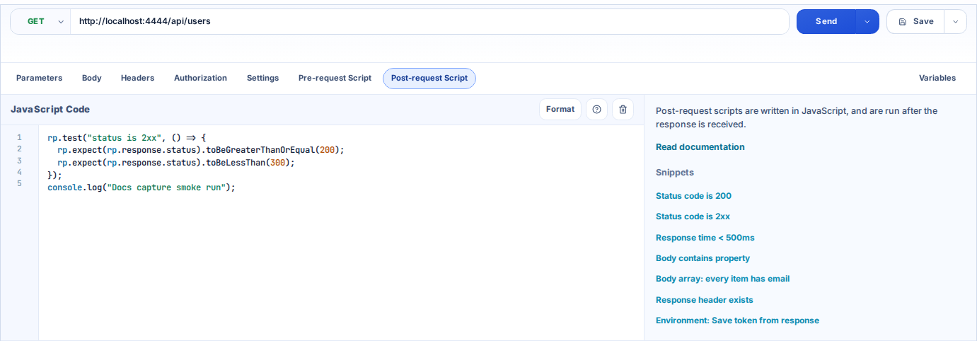Switch to Pre-request Script tab
This screenshot has width=977, height=341.
click(x=335, y=78)
